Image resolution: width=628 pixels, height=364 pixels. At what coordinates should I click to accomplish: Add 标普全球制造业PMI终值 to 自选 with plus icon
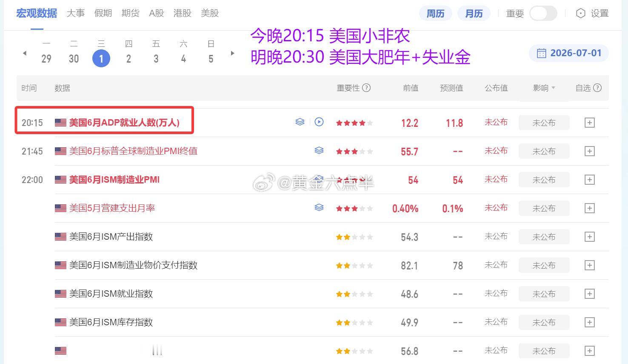pos(590,151)
